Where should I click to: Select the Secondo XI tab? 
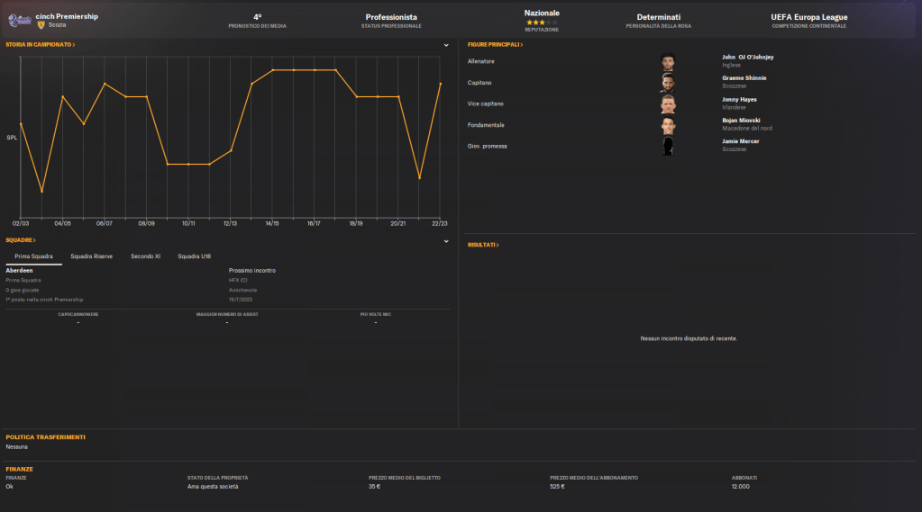145,256
